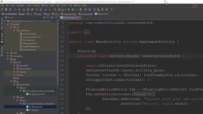Click the Cut scissors icon
Image resolution: width=203 pixels, height=114 pixels.
point(24,9)
